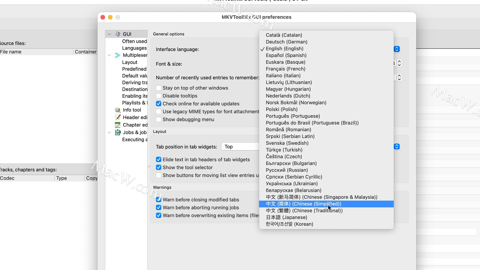Choose Español (Spanish) language
The image size is (480, 270).
pos(326,55)
